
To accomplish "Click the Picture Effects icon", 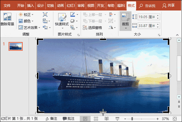I will [x=73, y=21].
